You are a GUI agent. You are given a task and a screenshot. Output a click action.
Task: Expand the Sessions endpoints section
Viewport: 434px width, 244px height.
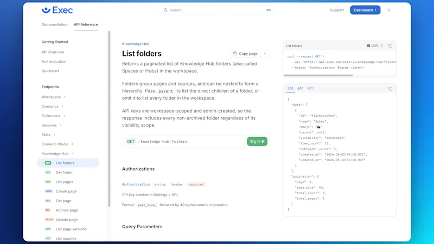52,125
